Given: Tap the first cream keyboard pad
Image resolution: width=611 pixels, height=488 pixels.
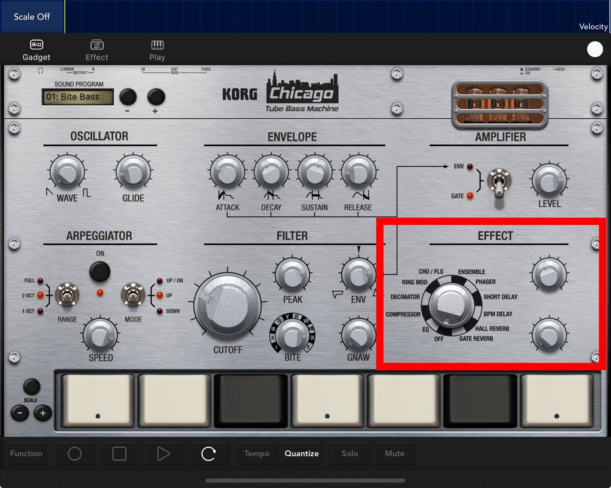Looking at the screenshot, I should point(98,400).
